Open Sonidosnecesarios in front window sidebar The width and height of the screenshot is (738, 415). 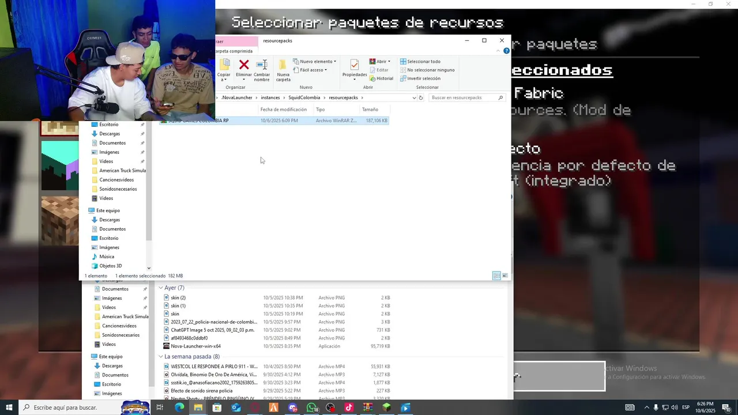click(x=114, y=189)
